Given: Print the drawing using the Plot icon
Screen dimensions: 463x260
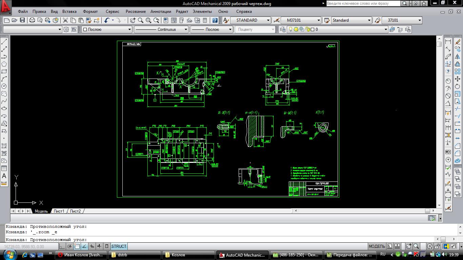Looking at the screenshot, I should pos(32,20).
